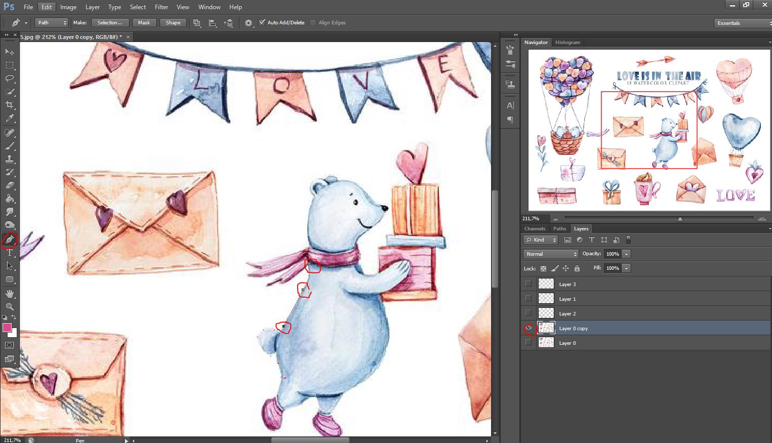
Task: Select the Healing Brush tool
Action: [x=10, y=133]
